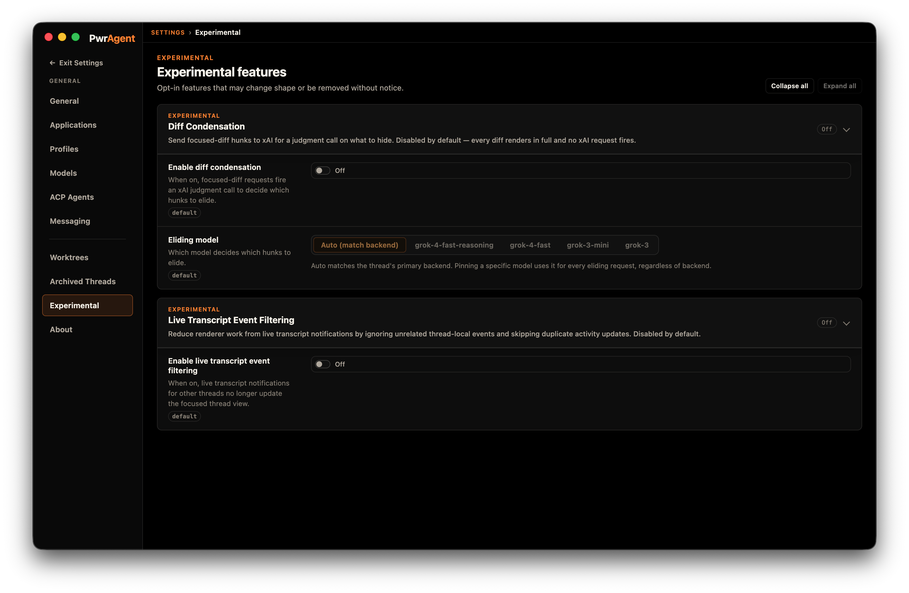Click the yellow minimize window button
The image size is (909, 593).
tap(62, 37)
